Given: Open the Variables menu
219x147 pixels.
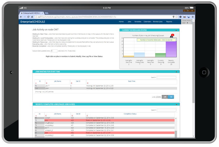Looking at the screenshot, I should point(138,22).
